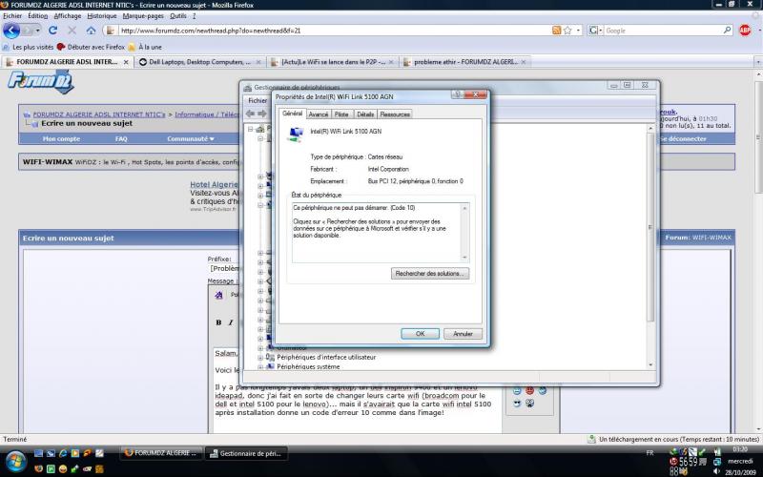Viewport: 763px width, 477px height.
Task: Open the Affichage menu
Action: (67, 16)
